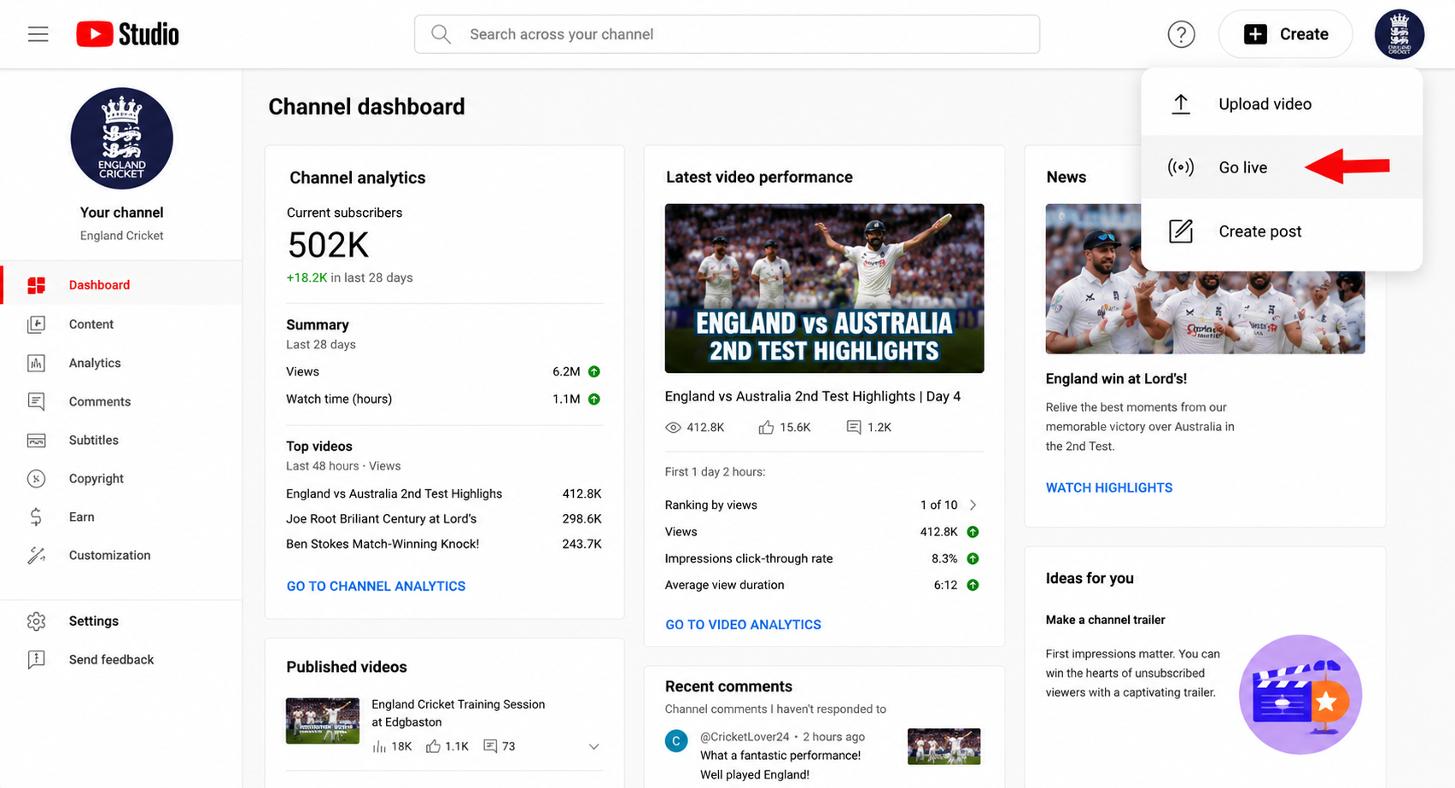Screen dimensions: 1455x788
Task: Click the green up arrow beside Views 6.2M
Action: 594,371
